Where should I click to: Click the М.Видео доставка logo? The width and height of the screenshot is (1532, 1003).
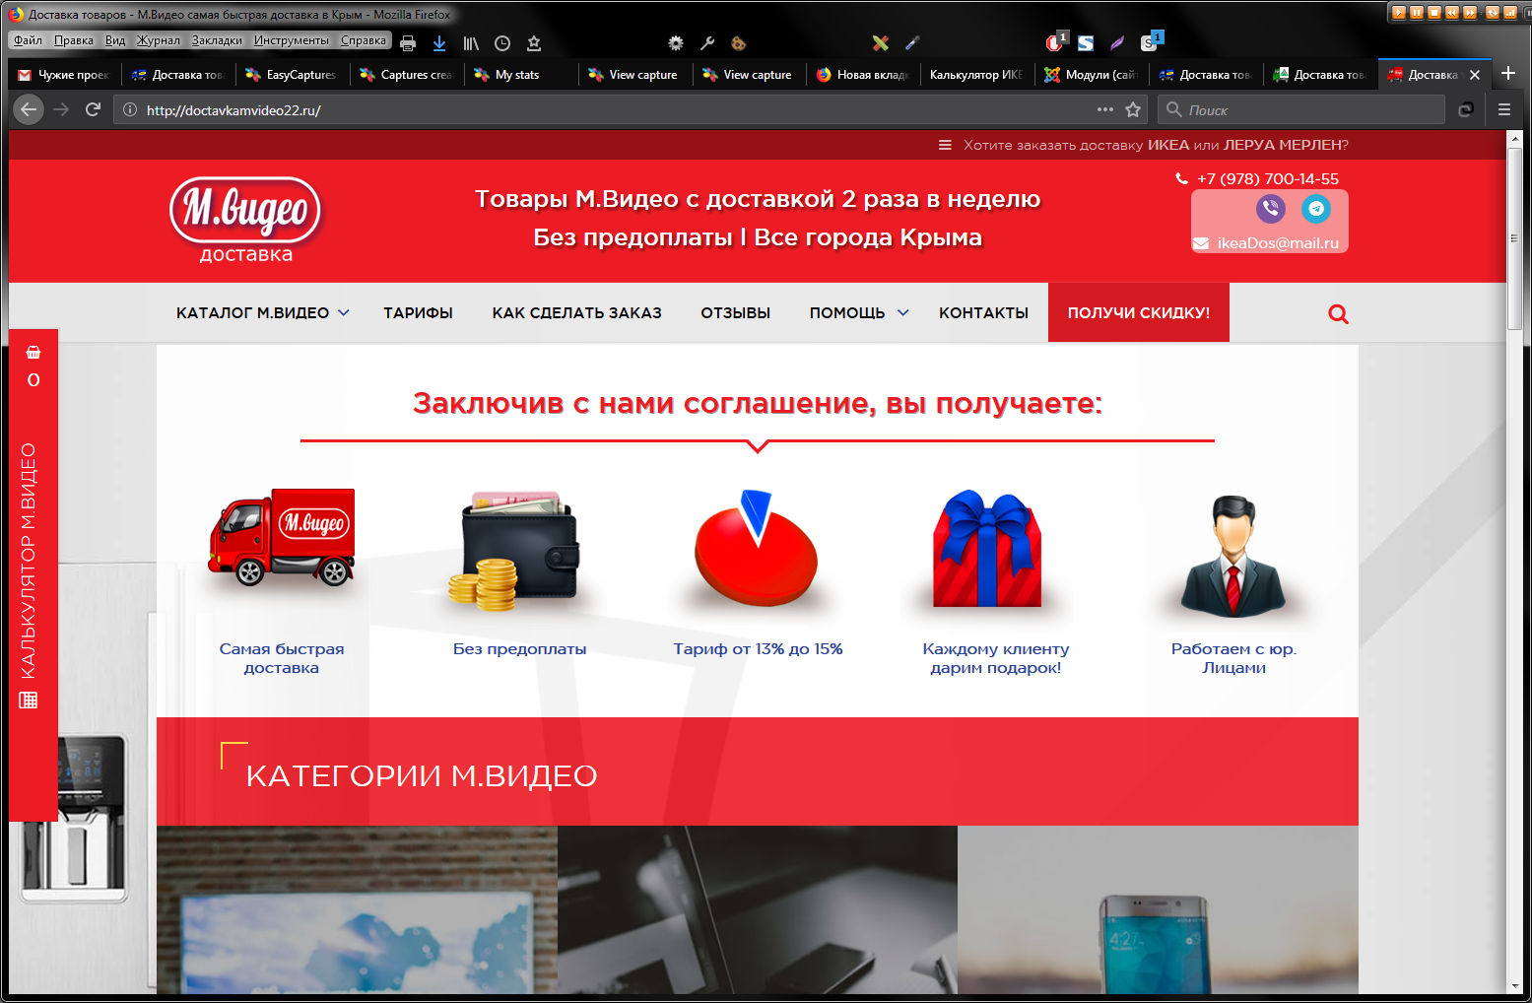pyautogui.click(x=245, y=220)
